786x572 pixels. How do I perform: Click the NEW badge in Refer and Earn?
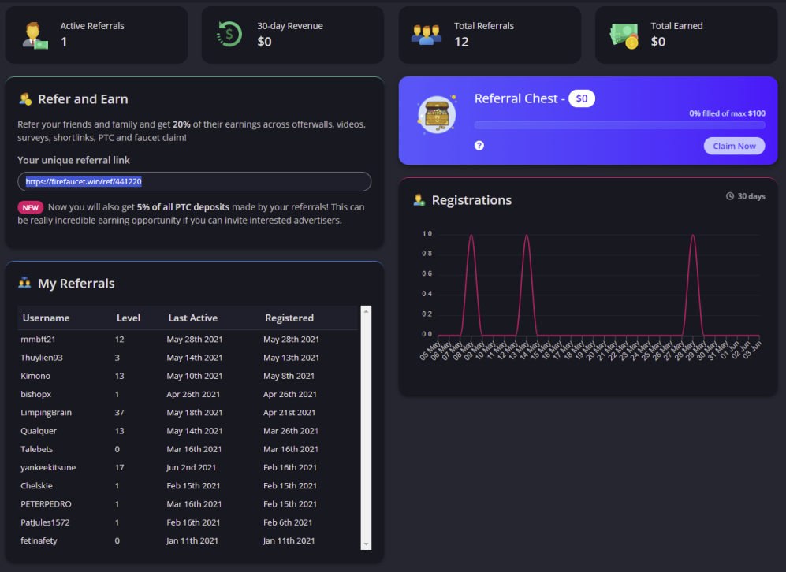coord(30,207)
